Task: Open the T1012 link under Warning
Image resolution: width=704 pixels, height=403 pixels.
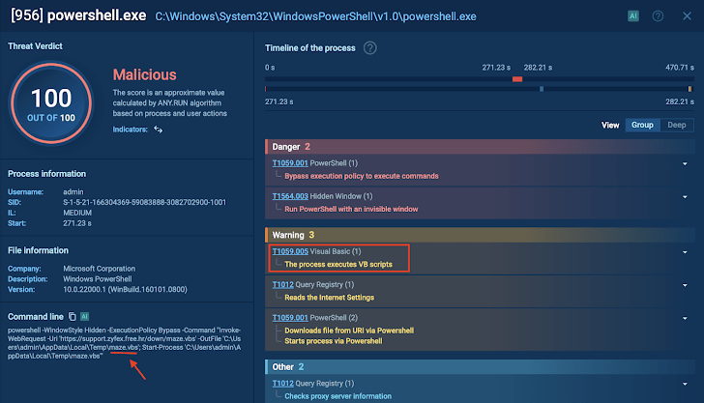Action: [x=283, y=285]
